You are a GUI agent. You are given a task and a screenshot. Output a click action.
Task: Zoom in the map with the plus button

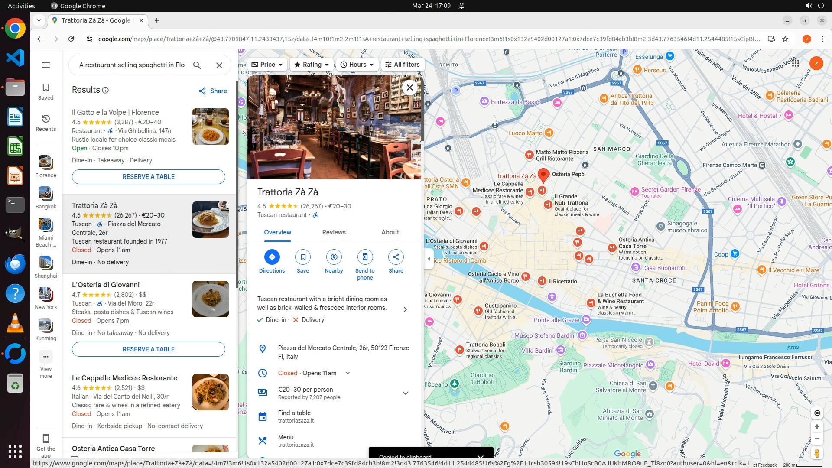817,427
